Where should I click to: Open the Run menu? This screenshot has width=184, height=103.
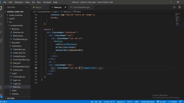39,2
